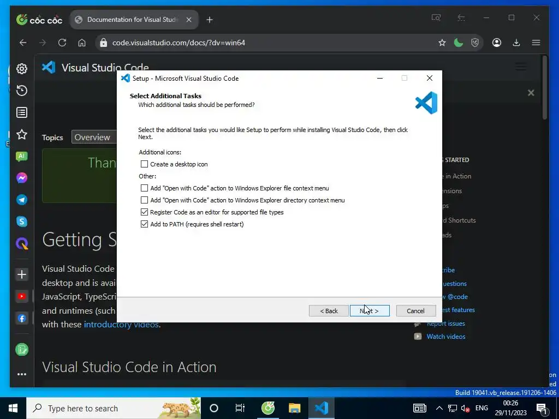Follow the introductory videos link
Image resolution: width=559 pixels, height=419 pixels.
[121, 325]
